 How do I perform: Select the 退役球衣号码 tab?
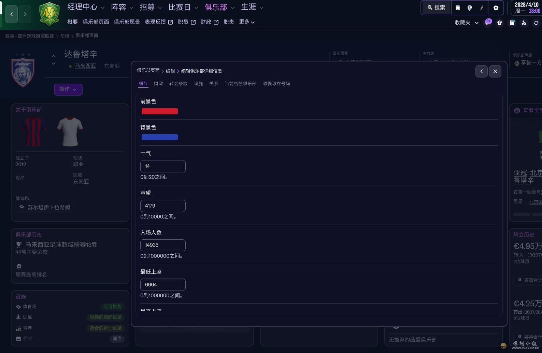[x=276, y=84]
